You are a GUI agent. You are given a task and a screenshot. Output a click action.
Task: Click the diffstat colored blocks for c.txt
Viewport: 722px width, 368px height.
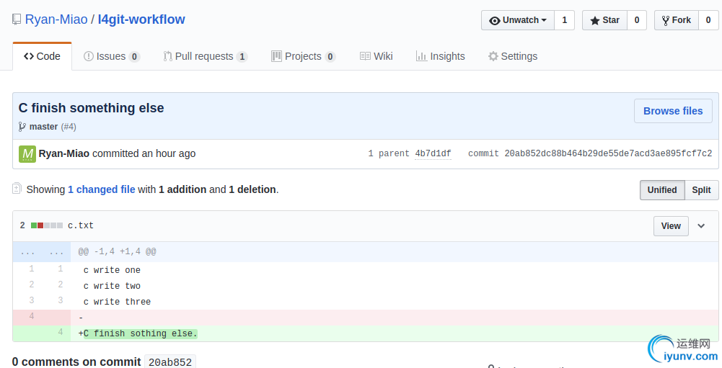[46, 225]
